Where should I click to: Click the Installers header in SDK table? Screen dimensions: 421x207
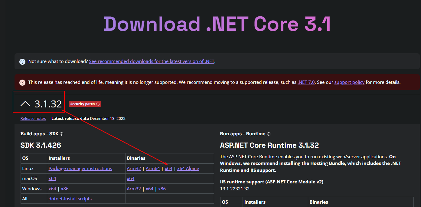tap(59, 158)
